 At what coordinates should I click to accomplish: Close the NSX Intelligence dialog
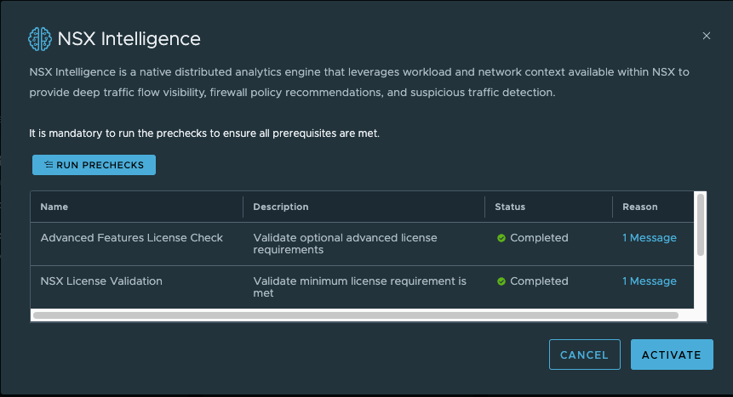[x=707, y=36]
